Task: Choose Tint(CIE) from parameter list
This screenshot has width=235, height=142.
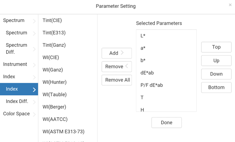Action: point(52,20)
